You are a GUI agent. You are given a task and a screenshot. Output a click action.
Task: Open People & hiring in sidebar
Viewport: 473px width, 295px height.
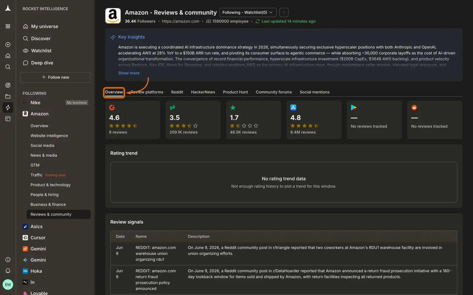tap(44, 195)
